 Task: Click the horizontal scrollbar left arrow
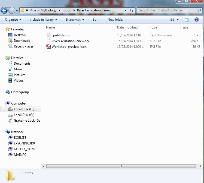point(44,166)
